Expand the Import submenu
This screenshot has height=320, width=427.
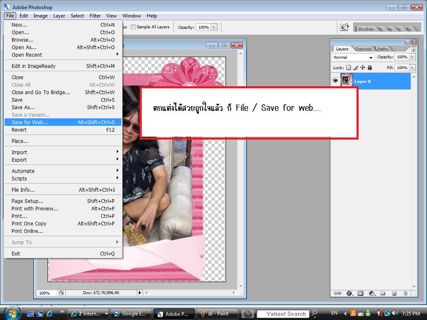point(63,152)
